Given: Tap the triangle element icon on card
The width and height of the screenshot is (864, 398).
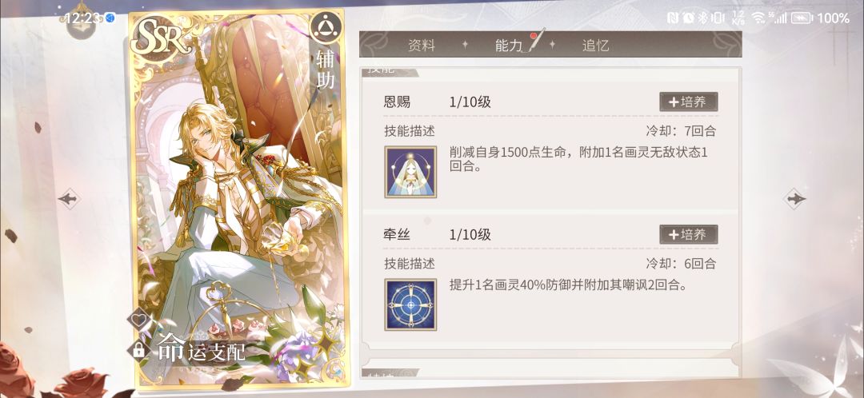Looking at the screenshot, I should (x=326, y=27).
